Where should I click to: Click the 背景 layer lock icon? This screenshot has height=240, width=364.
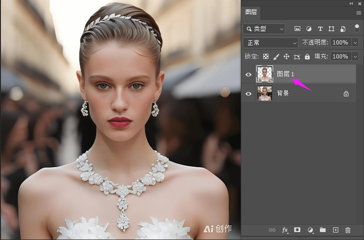(x=346, y=94)
